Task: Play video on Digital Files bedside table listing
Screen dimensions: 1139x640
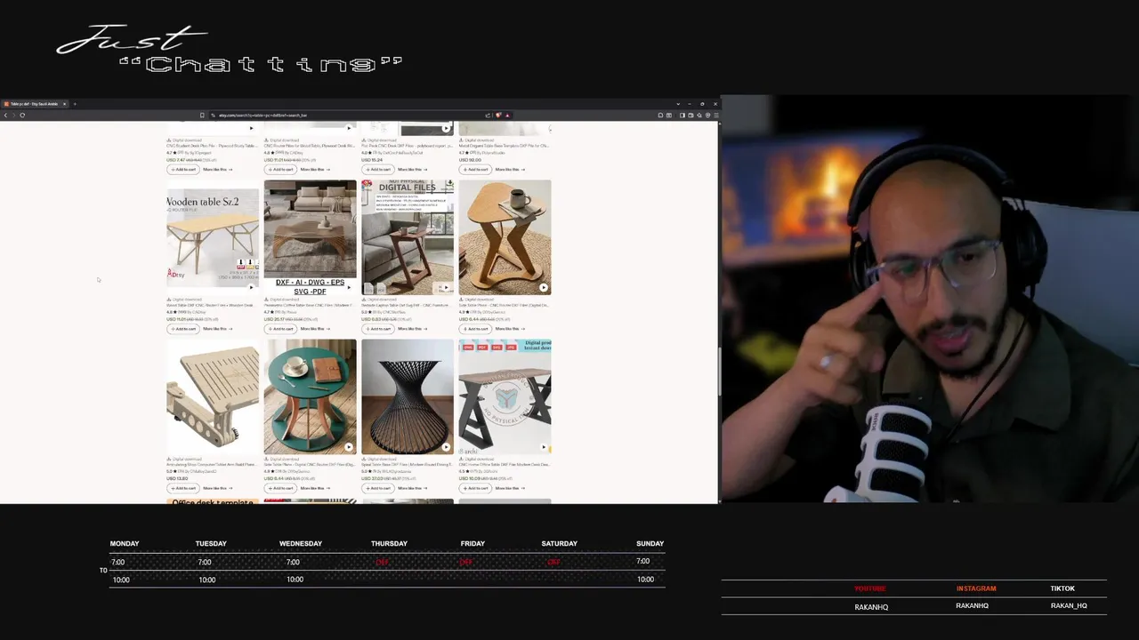Action: point(446,287)
